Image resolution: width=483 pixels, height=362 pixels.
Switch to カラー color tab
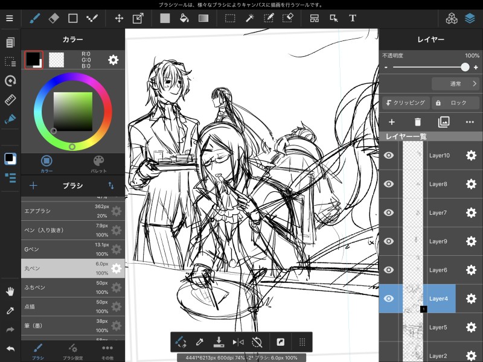(x=46, y=164)
